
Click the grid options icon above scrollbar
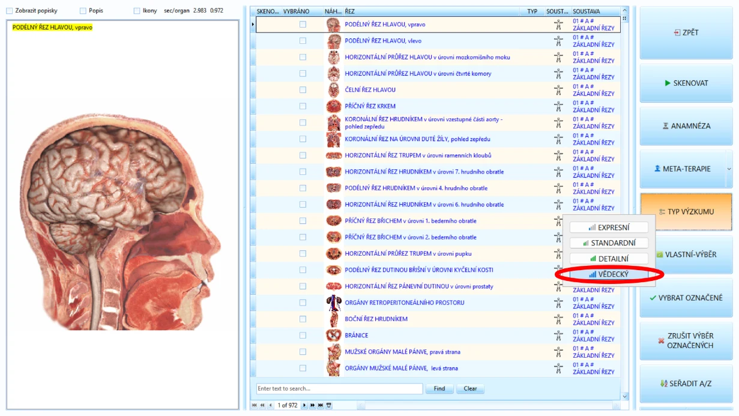[625, 19]
